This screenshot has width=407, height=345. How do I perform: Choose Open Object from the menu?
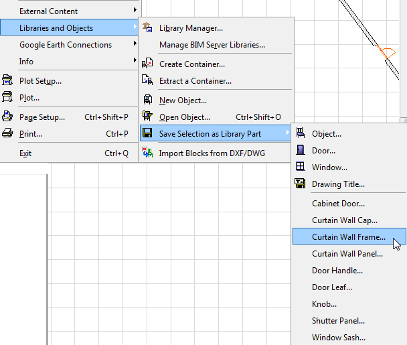[217, 117]
